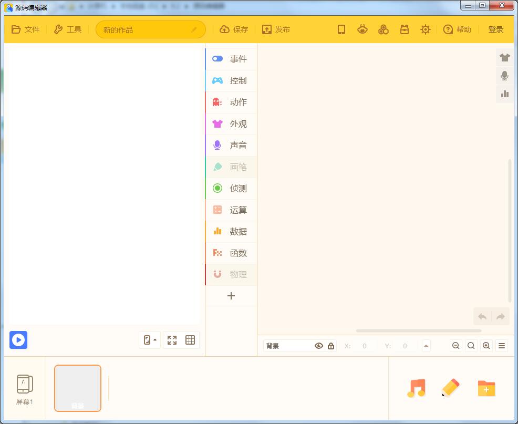Image resolution: width=518 pixels, height=424 pixels.
Task: Zoom out the workspace
Action: (x=456, y=346)
